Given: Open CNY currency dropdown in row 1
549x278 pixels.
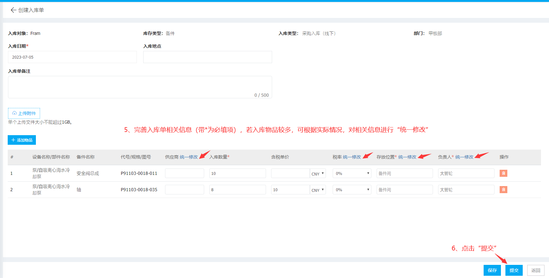Looking at the screenshot, I should click(318, 173).
